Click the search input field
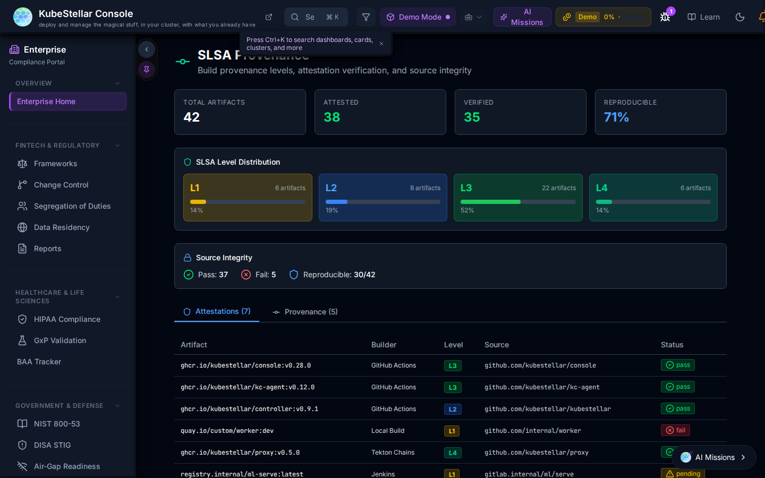Viewport: 765px width, 478px height. tap(316, 17)
